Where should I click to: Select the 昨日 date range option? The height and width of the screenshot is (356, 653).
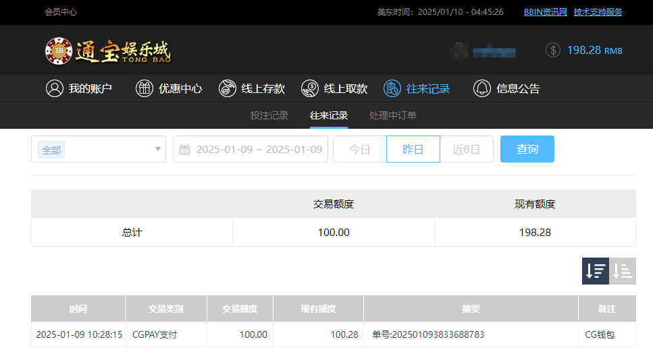coord(413,149)
